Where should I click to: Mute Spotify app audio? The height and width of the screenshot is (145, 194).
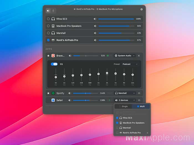point(70,93)
